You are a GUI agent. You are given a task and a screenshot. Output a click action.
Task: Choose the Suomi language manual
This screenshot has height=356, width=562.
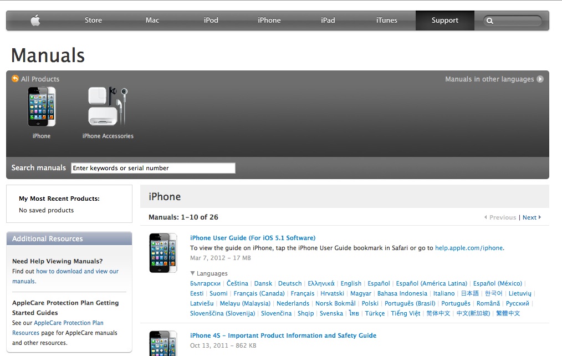pos(218,294)
